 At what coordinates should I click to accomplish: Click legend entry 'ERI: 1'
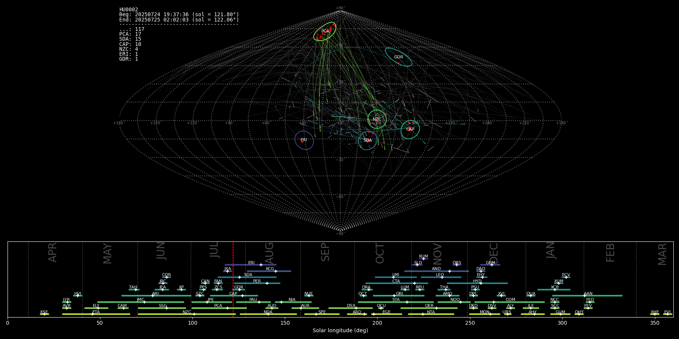coord(129,54)
